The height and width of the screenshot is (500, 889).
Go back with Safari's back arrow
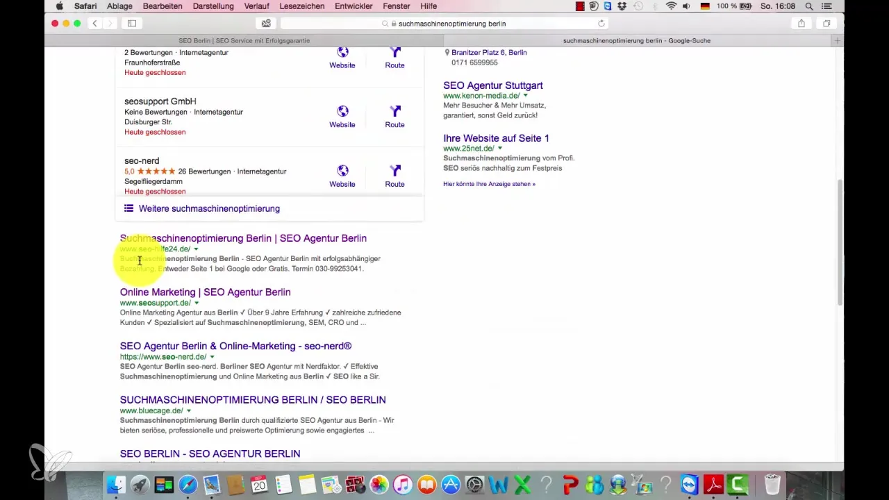pyautogui.click(x=95, y=23)
